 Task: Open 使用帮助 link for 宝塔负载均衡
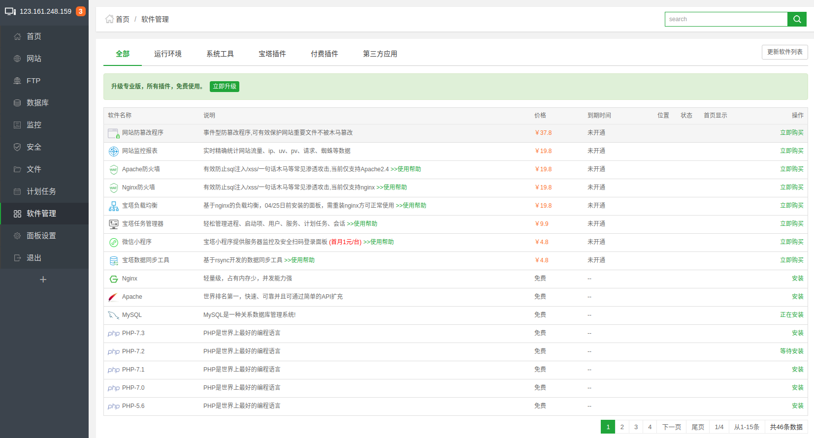coord(411,206)
